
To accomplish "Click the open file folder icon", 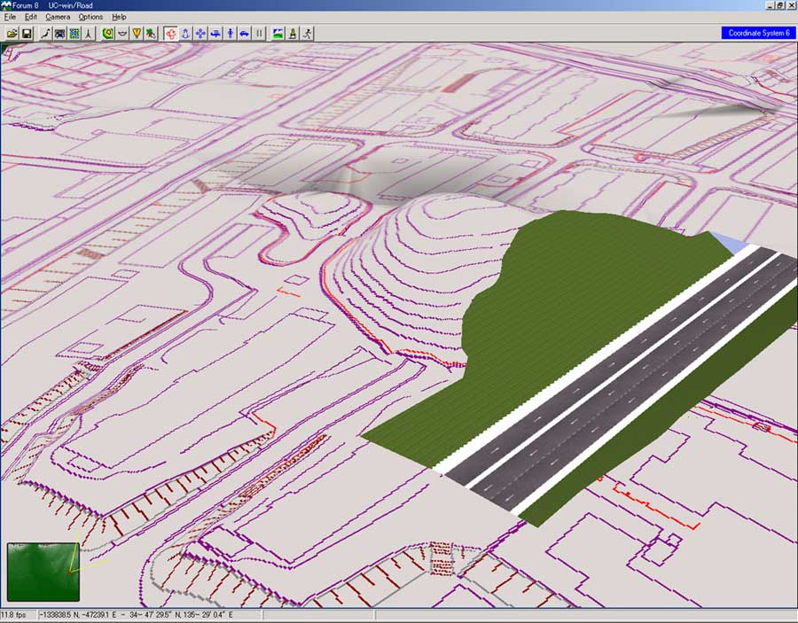I will (x=12, y=34).
